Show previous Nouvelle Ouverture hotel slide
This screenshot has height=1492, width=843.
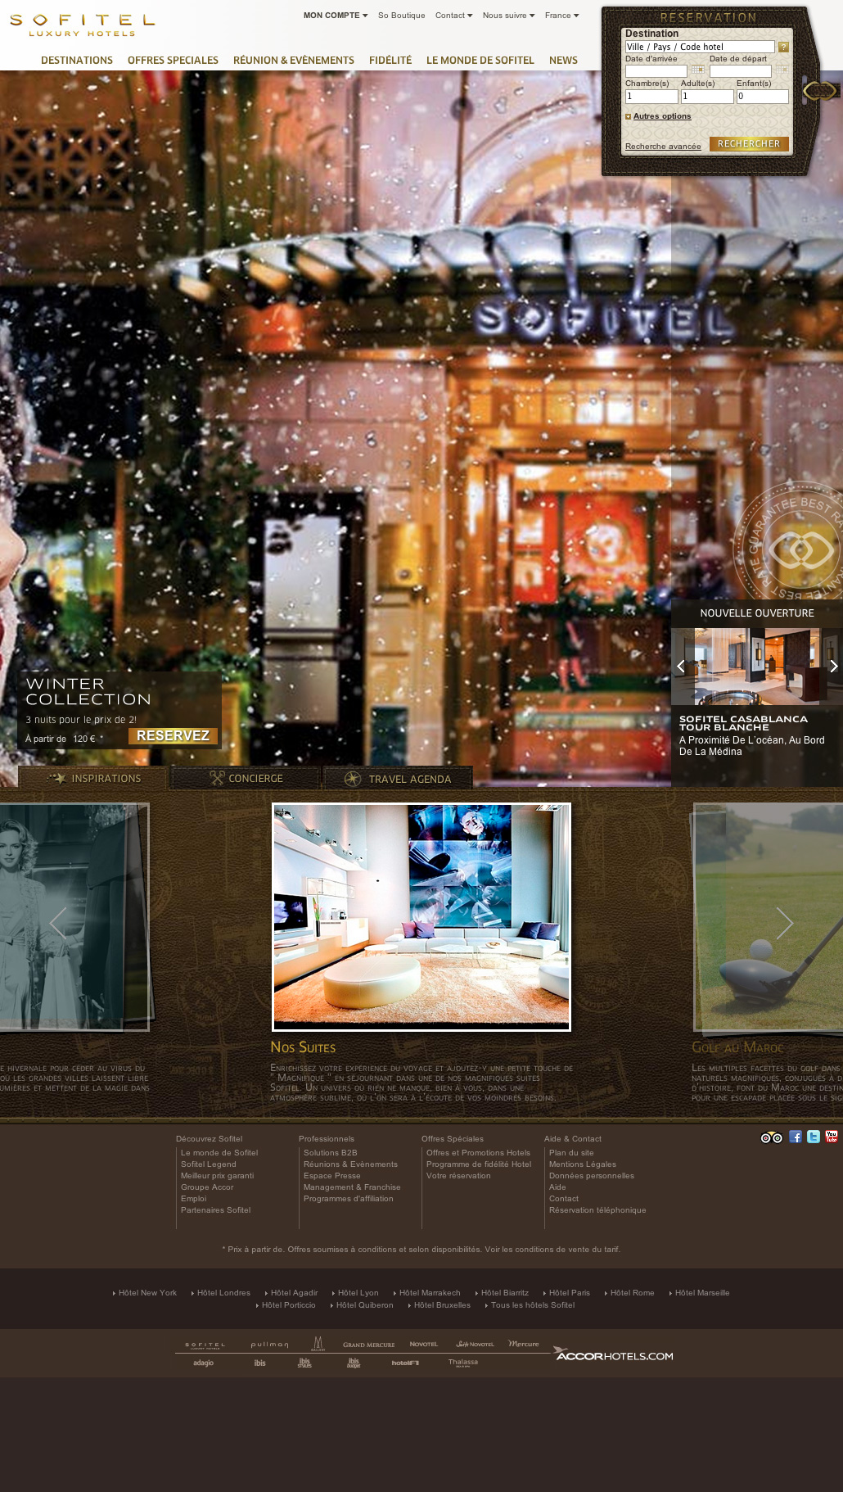(680, 667)
